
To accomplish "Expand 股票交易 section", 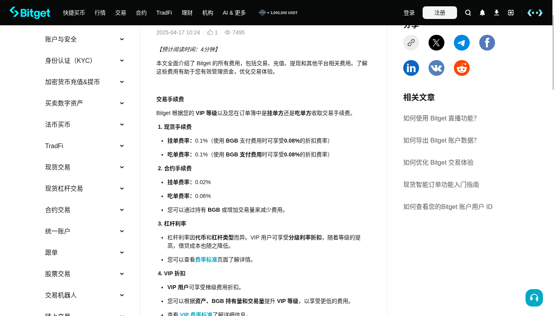I will [x=85, y=274].
